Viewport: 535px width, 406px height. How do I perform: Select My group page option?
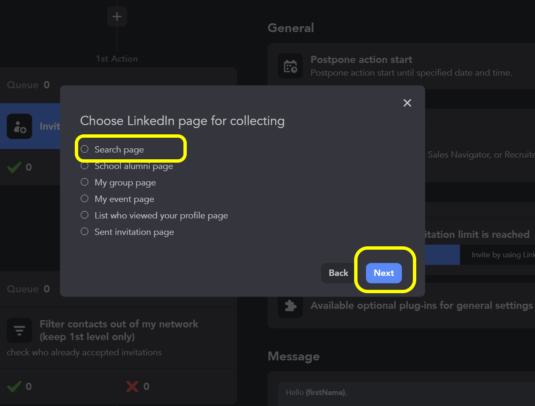[85, 182]
